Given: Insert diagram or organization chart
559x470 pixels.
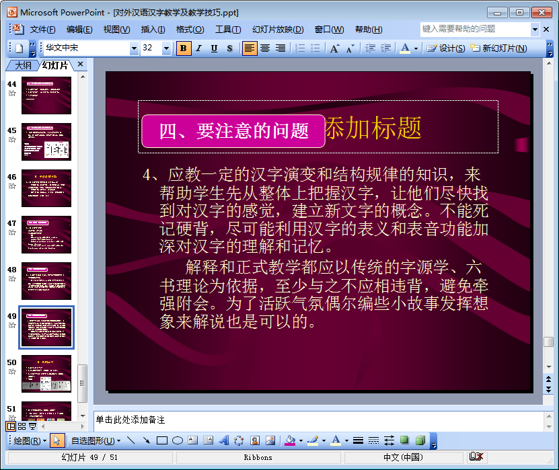Looking at the screenshot, I should tap(239, 441).
